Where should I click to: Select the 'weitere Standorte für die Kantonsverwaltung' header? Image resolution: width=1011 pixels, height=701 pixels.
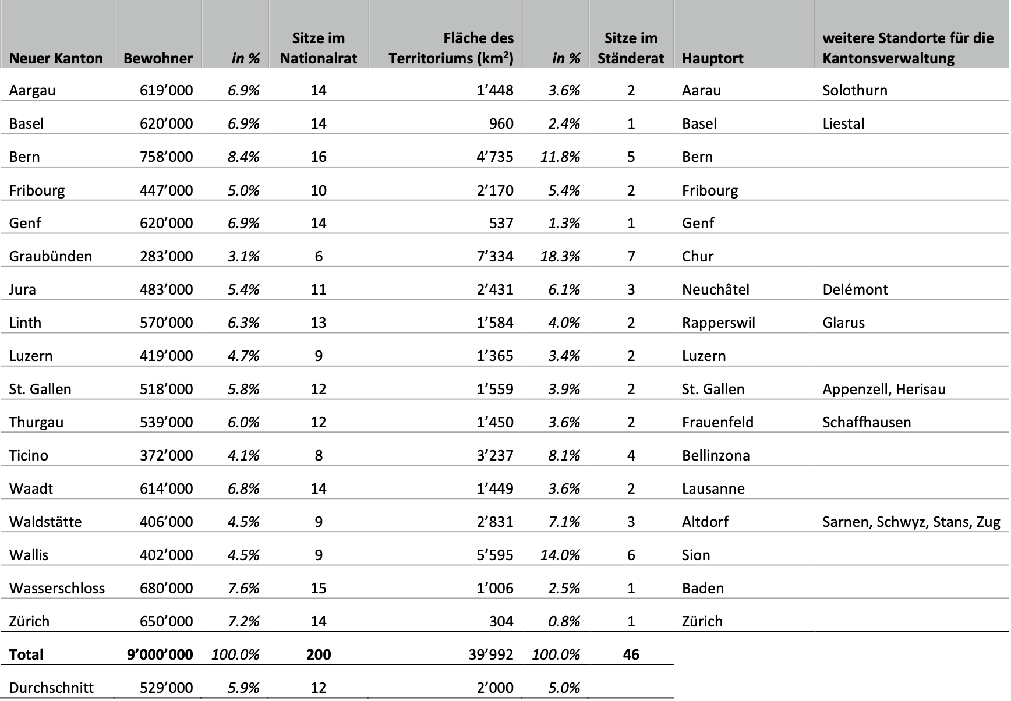point(907,48)
